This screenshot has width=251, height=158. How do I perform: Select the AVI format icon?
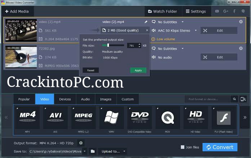tap(55, 118)
